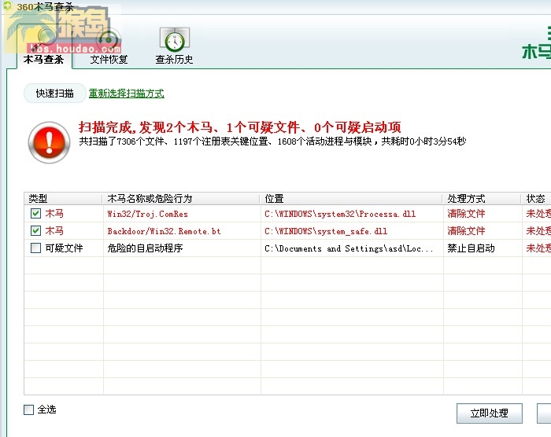Click 木马 type label in the Backdoor/Win32.Remote.bt row

click(x=54, y=230)
